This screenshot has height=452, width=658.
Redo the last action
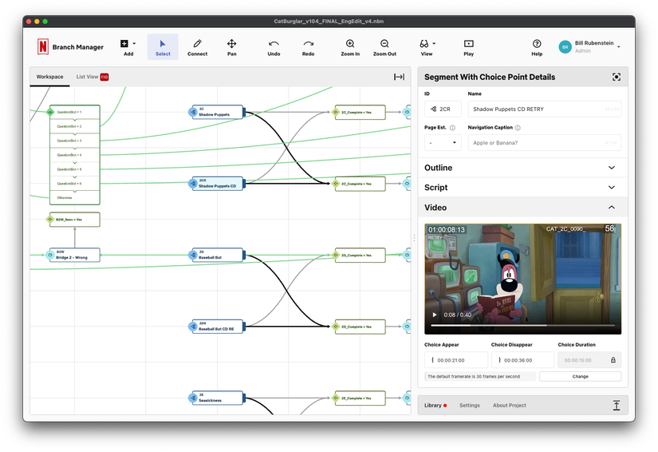(308, 47)
